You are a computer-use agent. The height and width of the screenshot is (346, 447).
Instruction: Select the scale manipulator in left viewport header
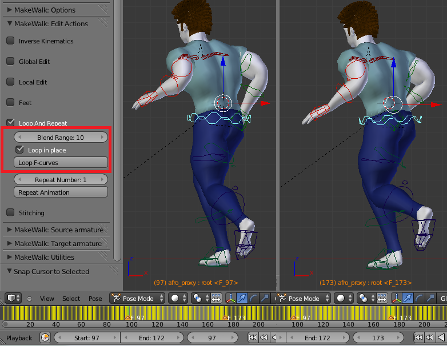[264, 298]
